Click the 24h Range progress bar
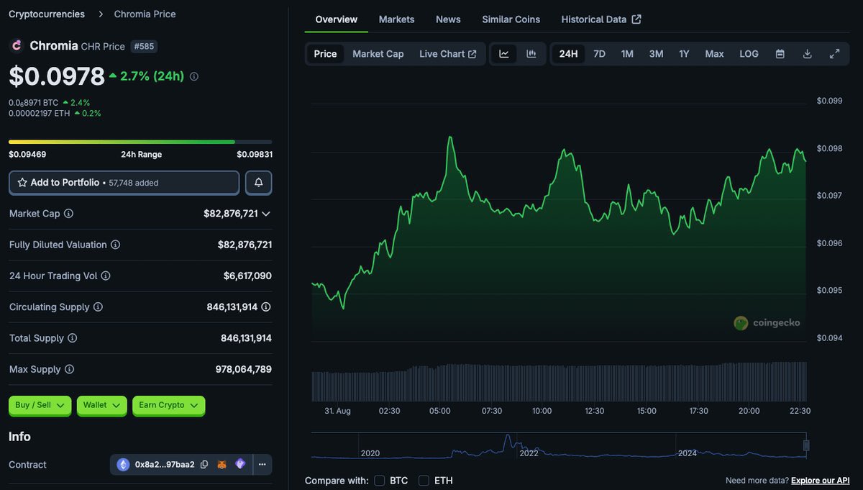Viewport: 863px width, 490px height. coord(140,142)
